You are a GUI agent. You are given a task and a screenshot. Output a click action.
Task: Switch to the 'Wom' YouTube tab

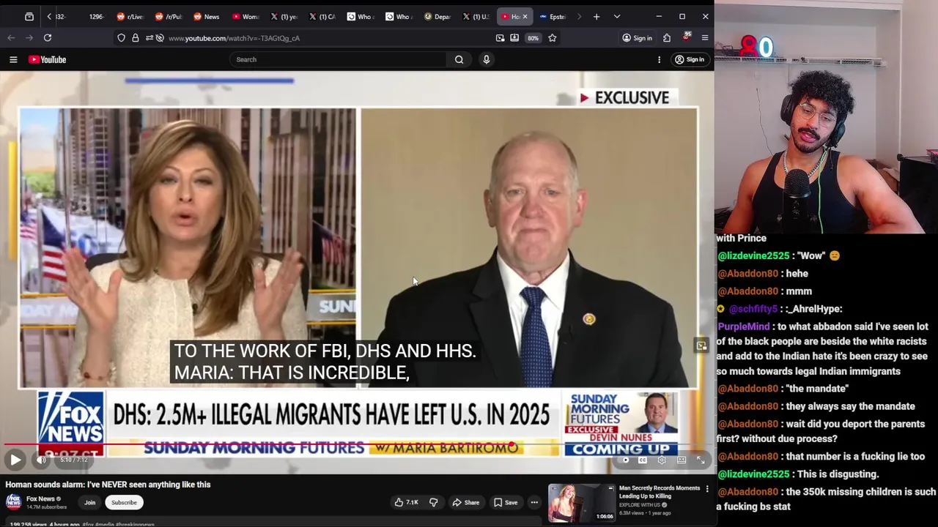[x=245, y=16]
